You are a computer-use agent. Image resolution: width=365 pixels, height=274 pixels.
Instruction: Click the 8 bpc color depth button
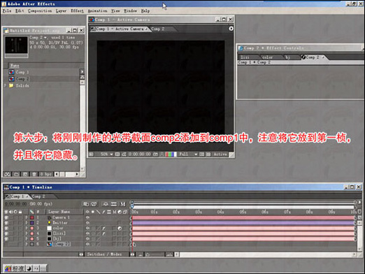(x=46, y=174)
